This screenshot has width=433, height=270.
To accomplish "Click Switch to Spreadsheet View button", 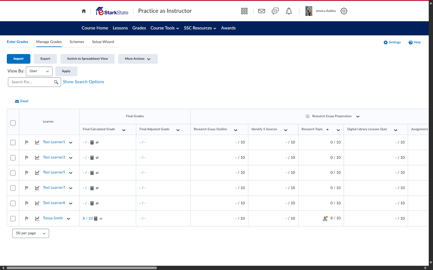I will click(87, 59).
